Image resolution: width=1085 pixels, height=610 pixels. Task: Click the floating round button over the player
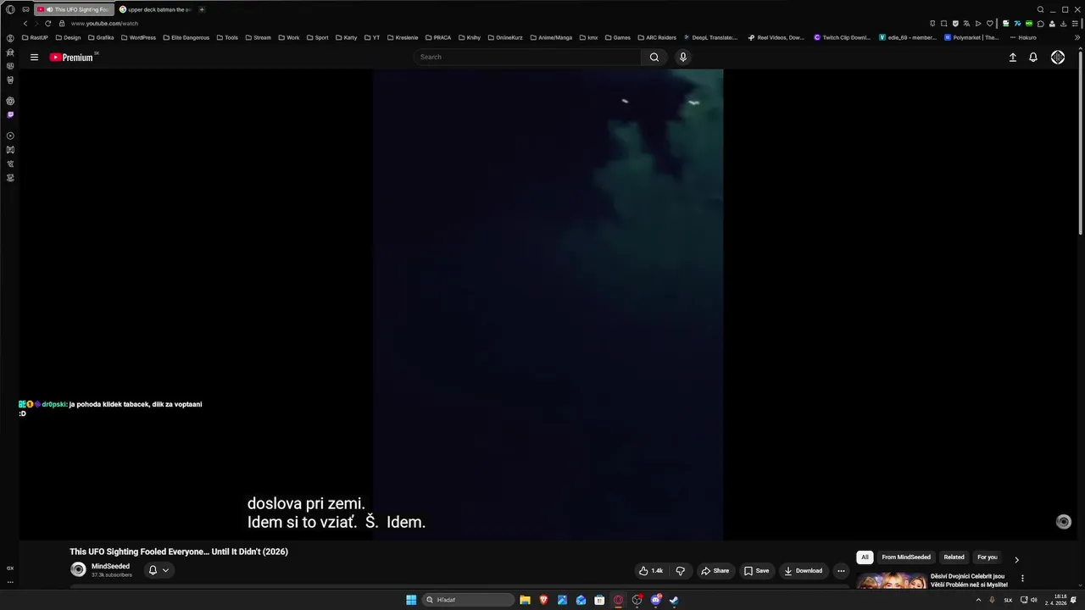pyautogui.click(x=1064, y=522)
